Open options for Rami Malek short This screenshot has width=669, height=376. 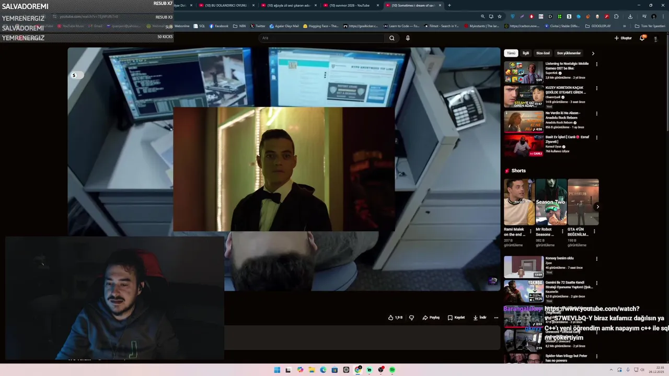[x=530, y=231]
